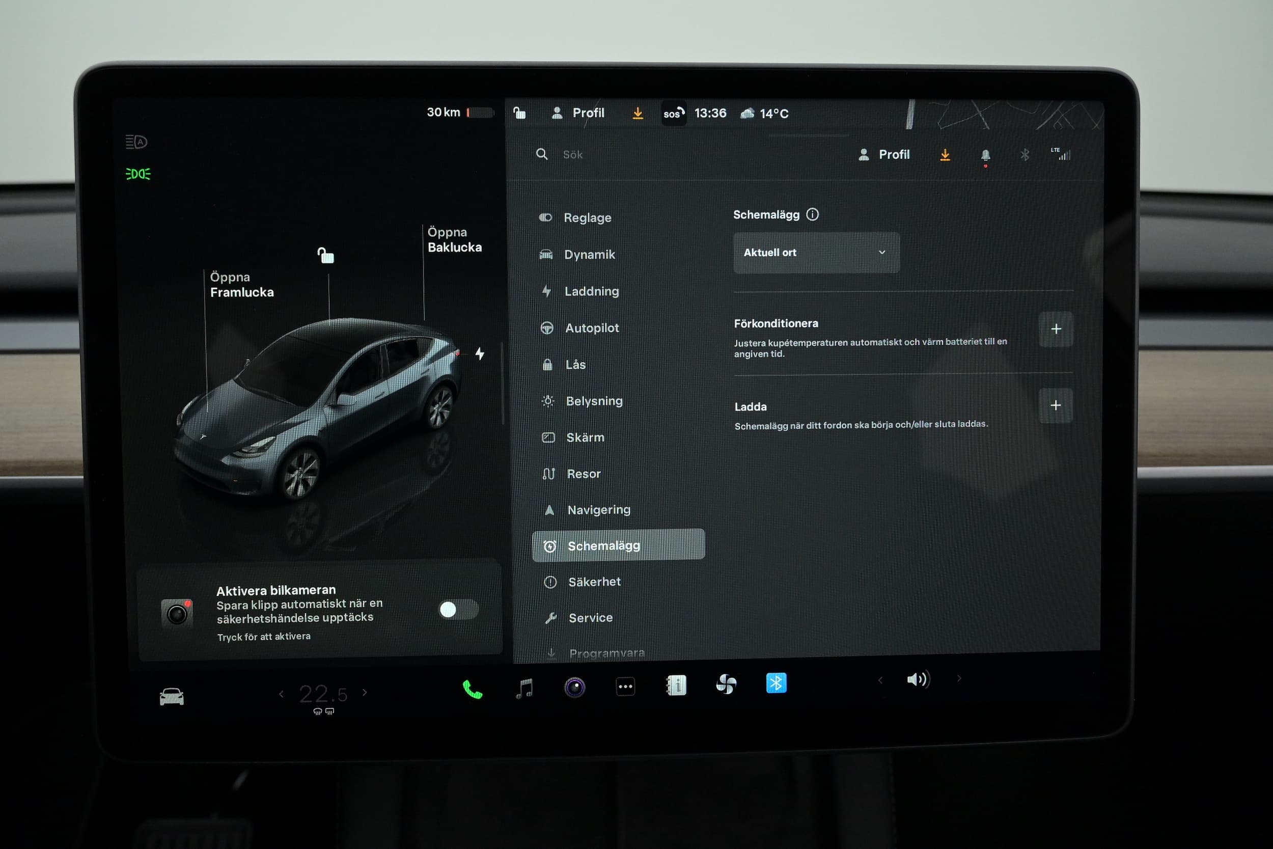Image resolution: width=1273 pixels, height=849 pixels.
Task: Tap the Tryck för att aktivera text
Action: [264, 637]
